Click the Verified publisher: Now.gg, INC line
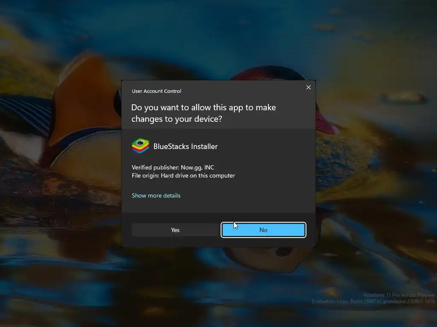 click(173, 167)
